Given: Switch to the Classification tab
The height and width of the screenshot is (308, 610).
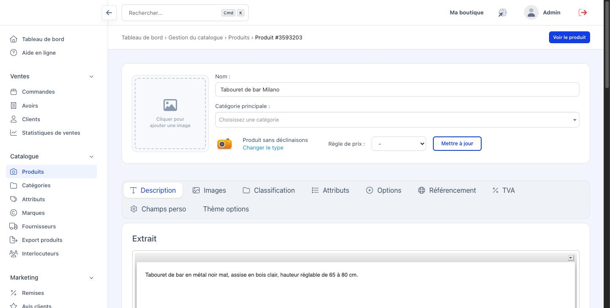Looking at the screenshot, I should [269, 190].
